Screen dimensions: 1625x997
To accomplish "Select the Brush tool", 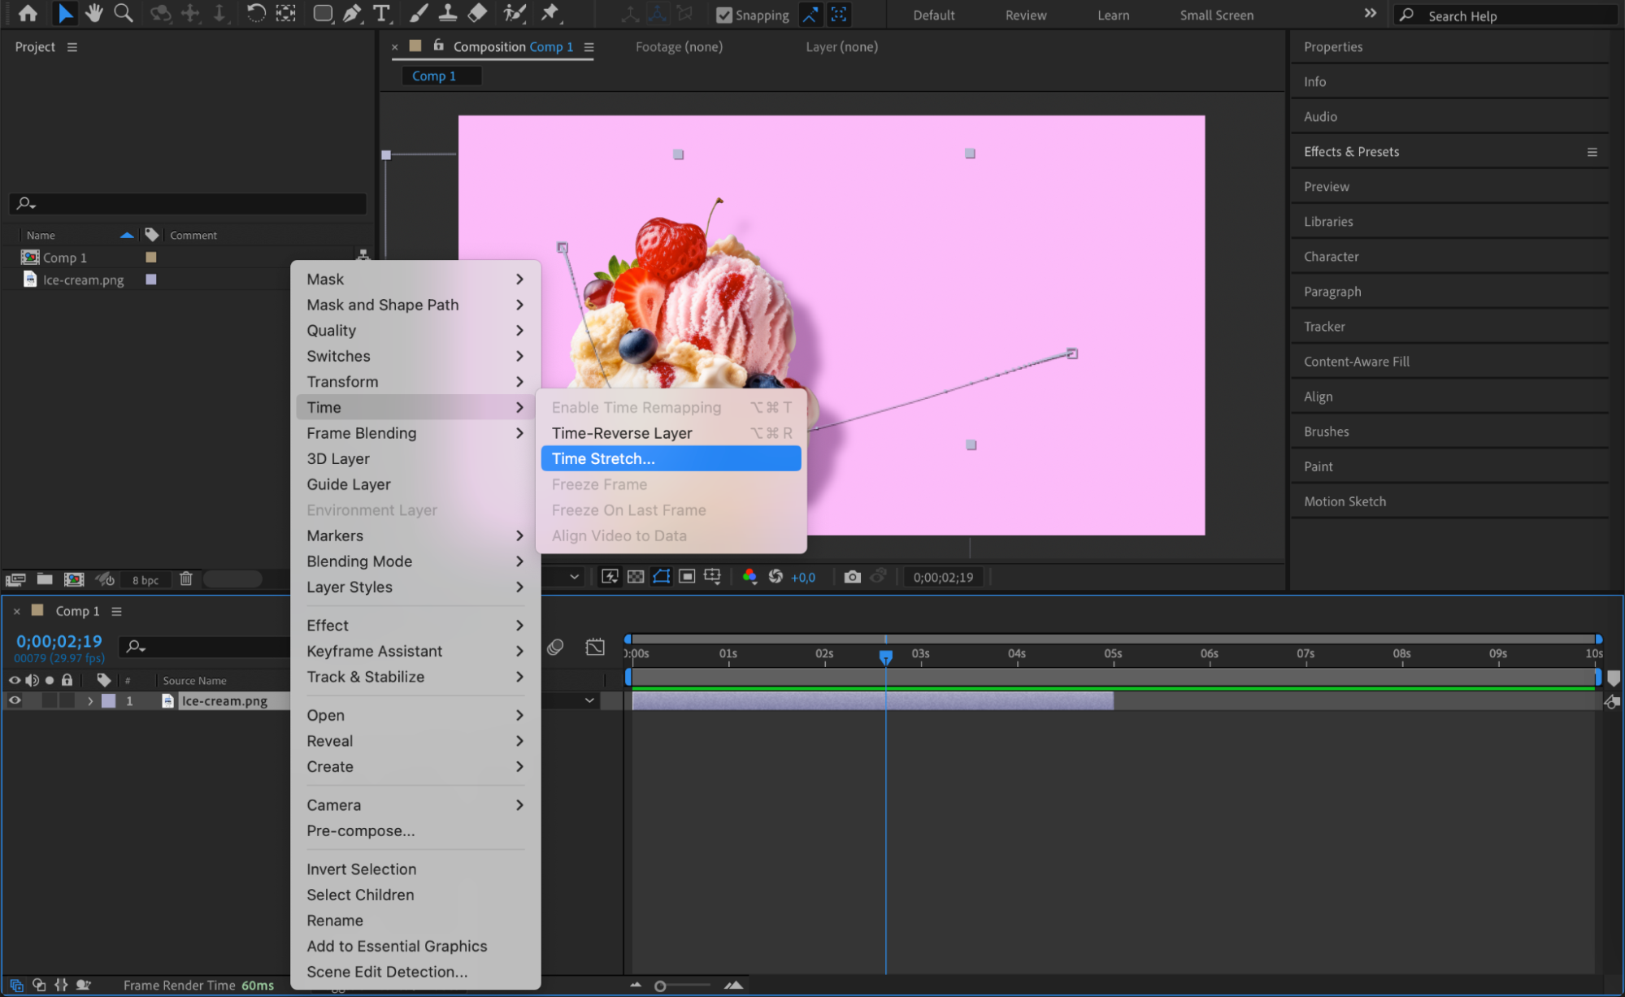I will click(x=419, y=13).
